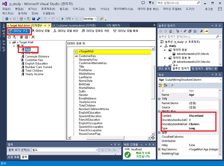This screenshot has width=224, height=166.
Task: Toggle the preview selected items icon
Action: tap(206, 31)
